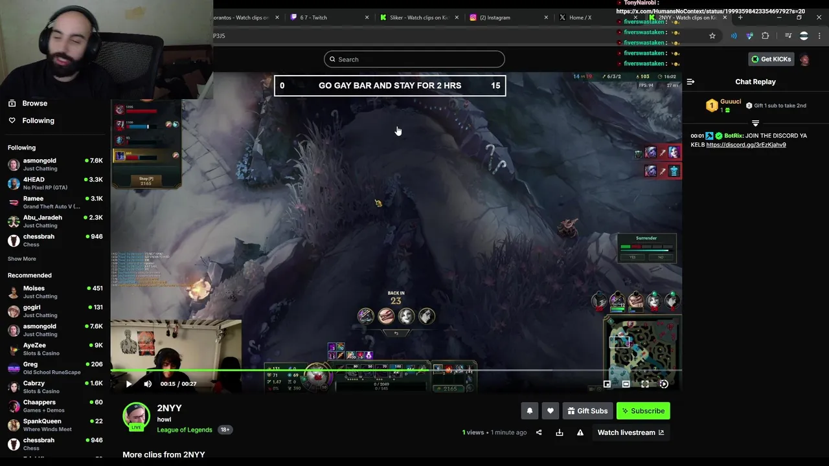Open Ramee channel in sidebar
829x466 pixels.
tap(54, 203)
